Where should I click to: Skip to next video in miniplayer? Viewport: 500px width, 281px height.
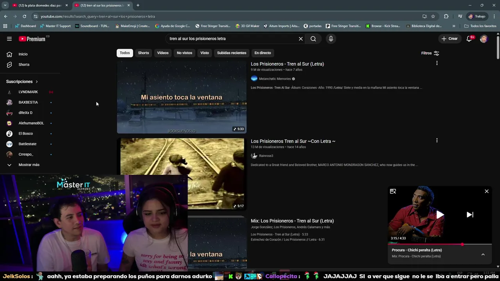click(470, 215)
